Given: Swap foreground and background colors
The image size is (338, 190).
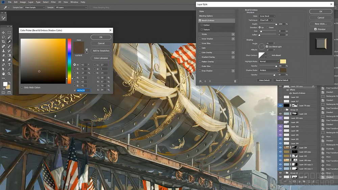Looking at the screenshot, I should coord(9,82).
